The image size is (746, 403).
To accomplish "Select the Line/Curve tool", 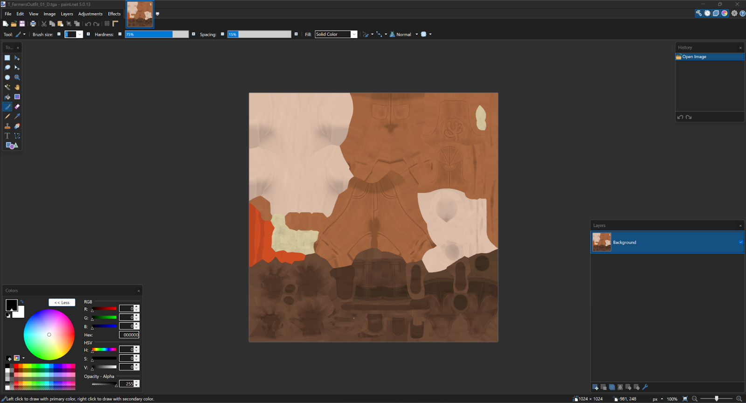I will [x=17, y=136].
